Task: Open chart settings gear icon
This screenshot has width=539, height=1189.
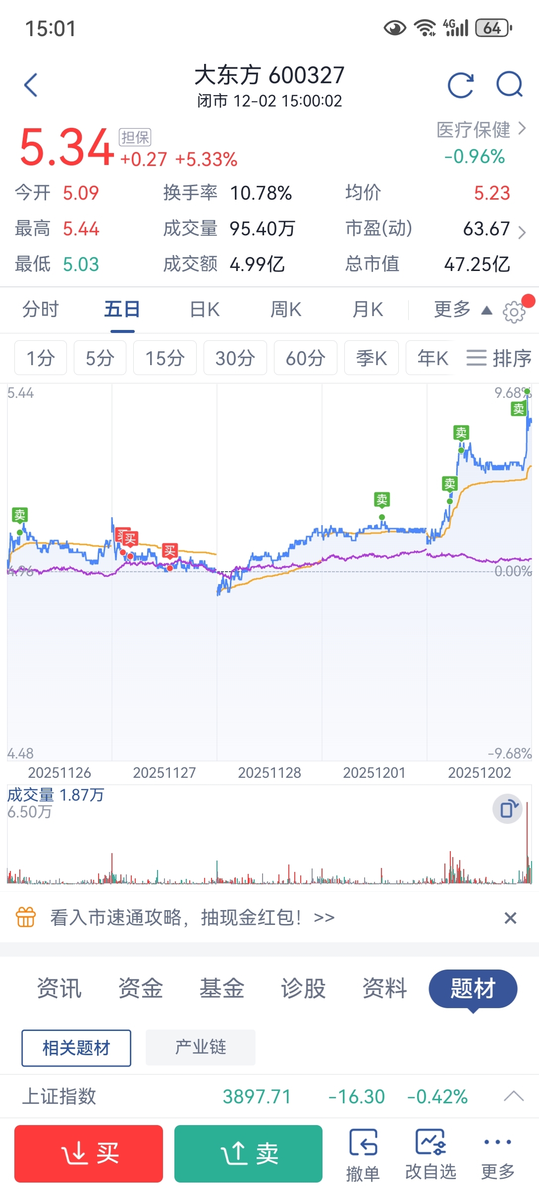Action: point(514,312)
